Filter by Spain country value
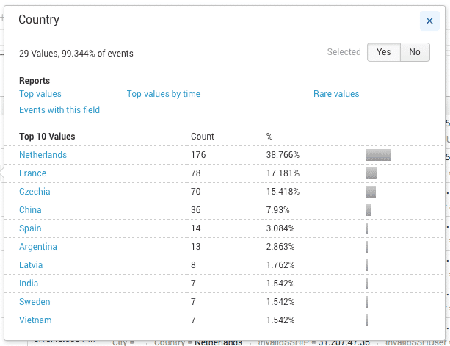The image size is (450, 346). 30,228
